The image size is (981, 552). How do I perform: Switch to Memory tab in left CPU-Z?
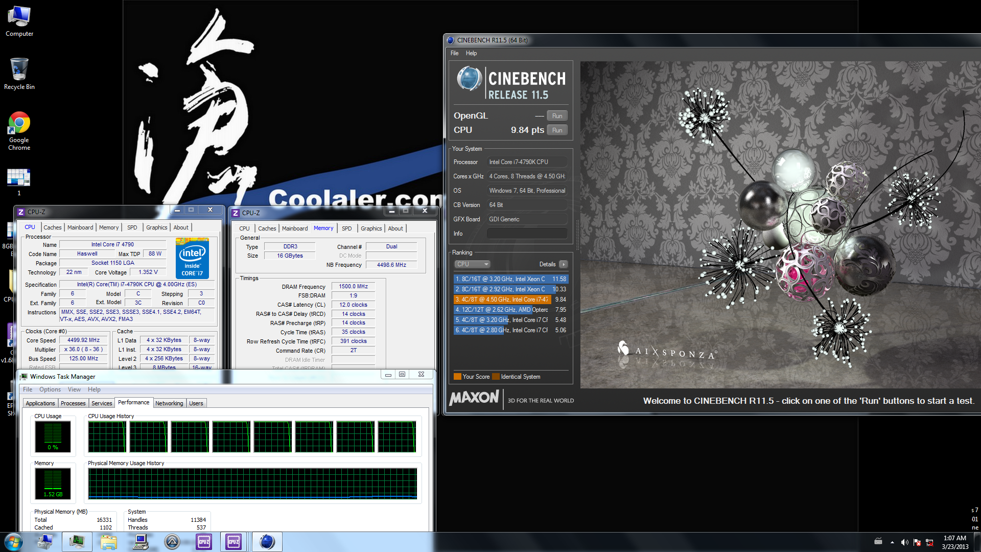coord(109,227)
